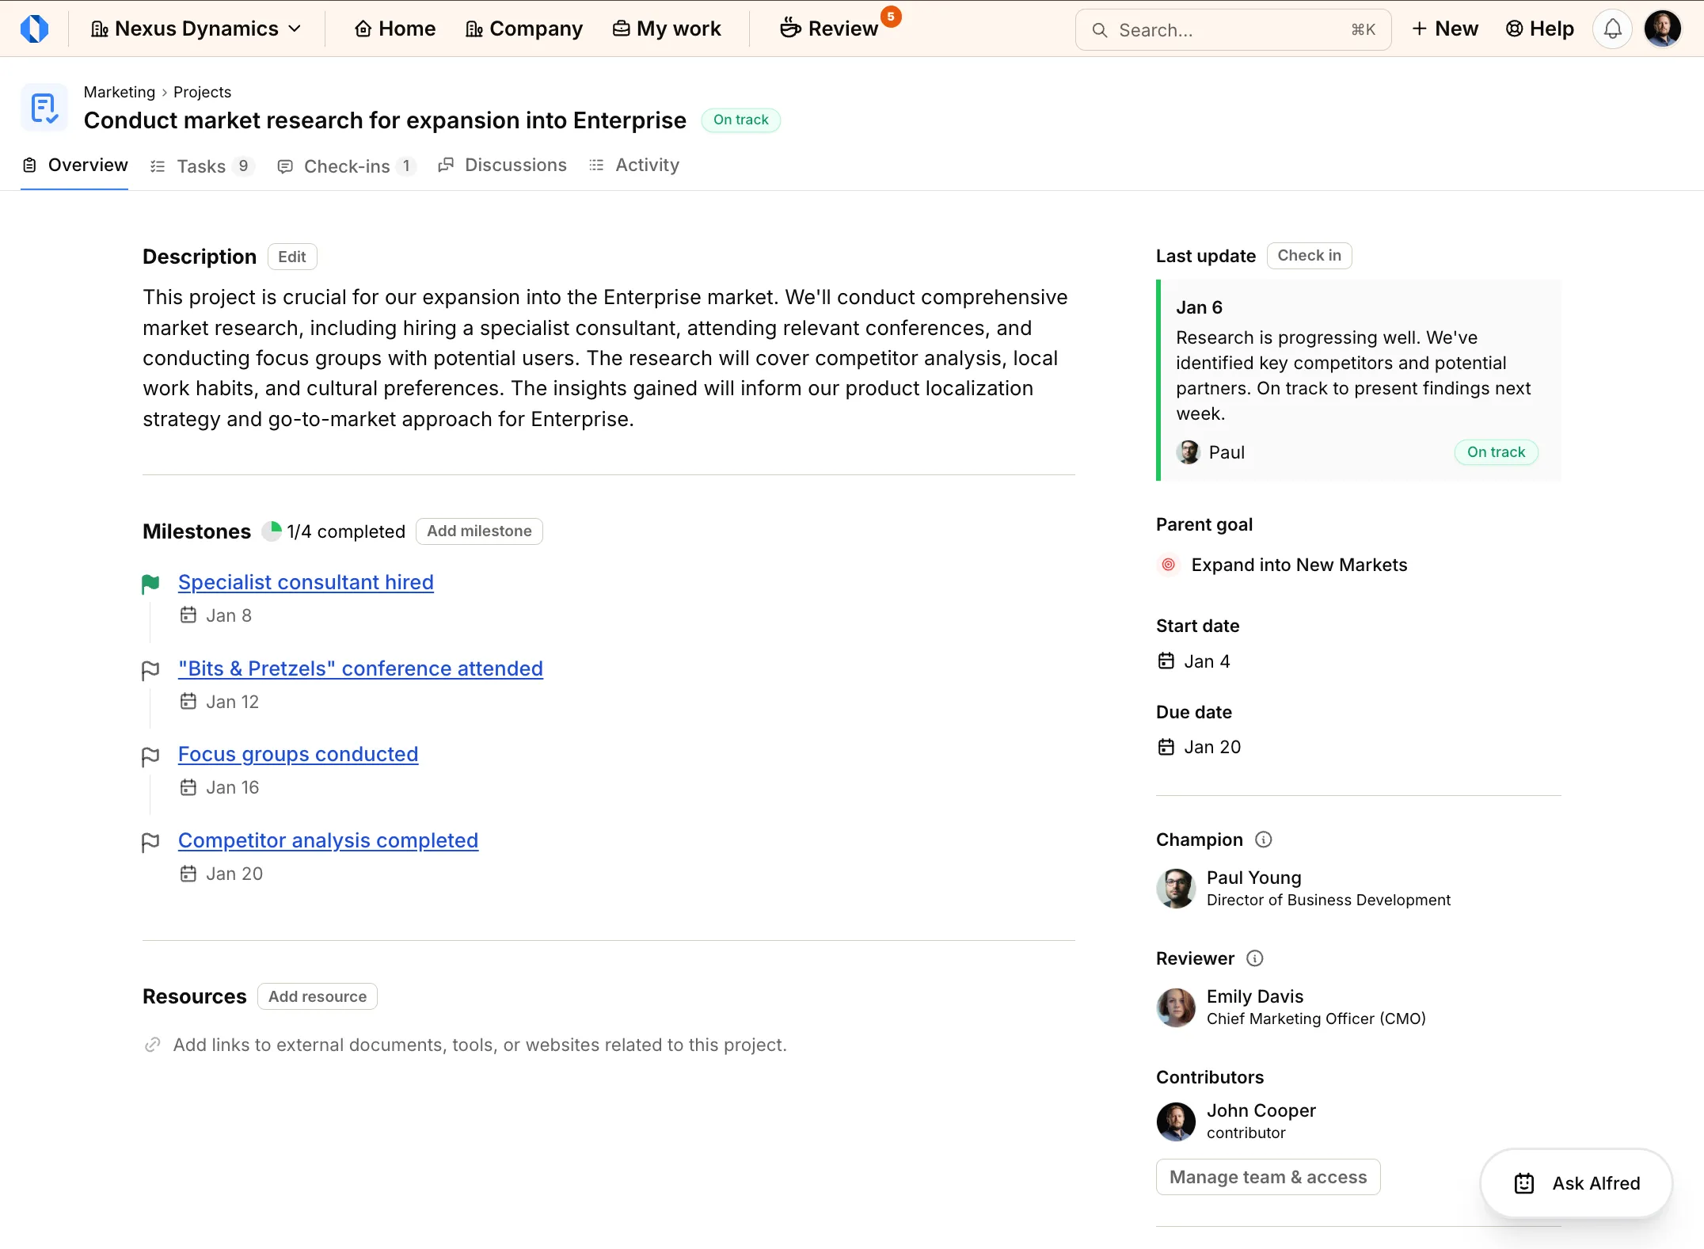Switch to the Tasks tab

[201, 166]
